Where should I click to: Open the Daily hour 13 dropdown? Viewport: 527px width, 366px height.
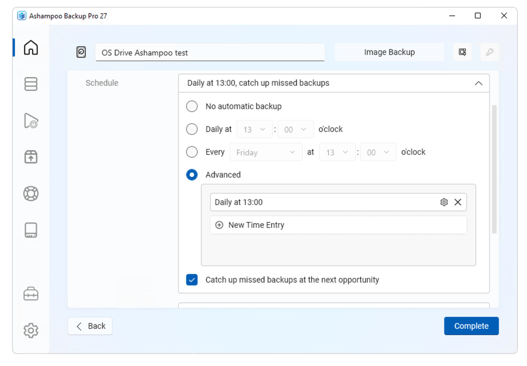[254, 129]
